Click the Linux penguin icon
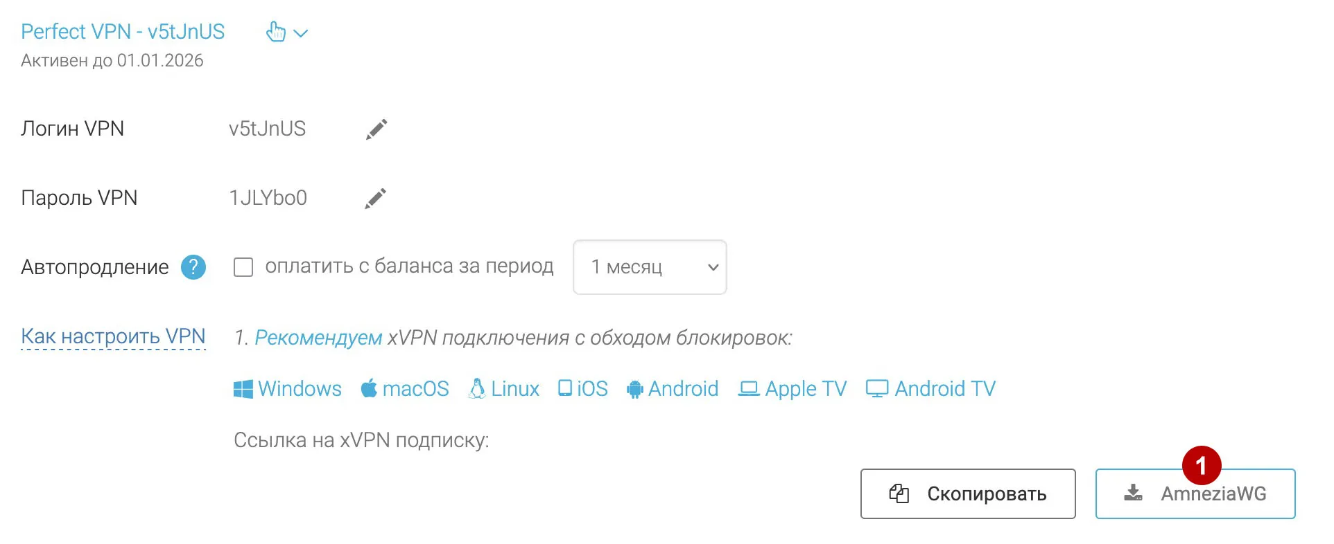 pos(477,389)
